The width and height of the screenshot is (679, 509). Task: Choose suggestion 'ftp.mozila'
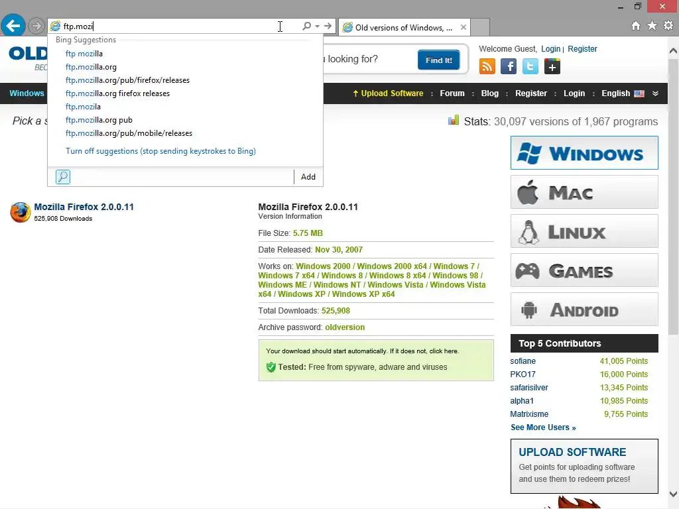pyautogui.click(x=186, y=107)
